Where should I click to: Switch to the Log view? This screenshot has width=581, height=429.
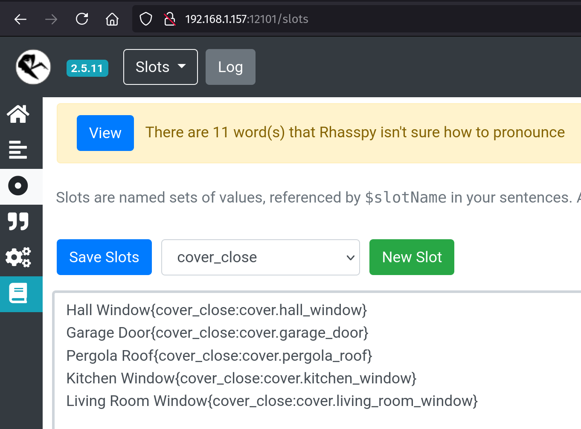tap(230, 67)
